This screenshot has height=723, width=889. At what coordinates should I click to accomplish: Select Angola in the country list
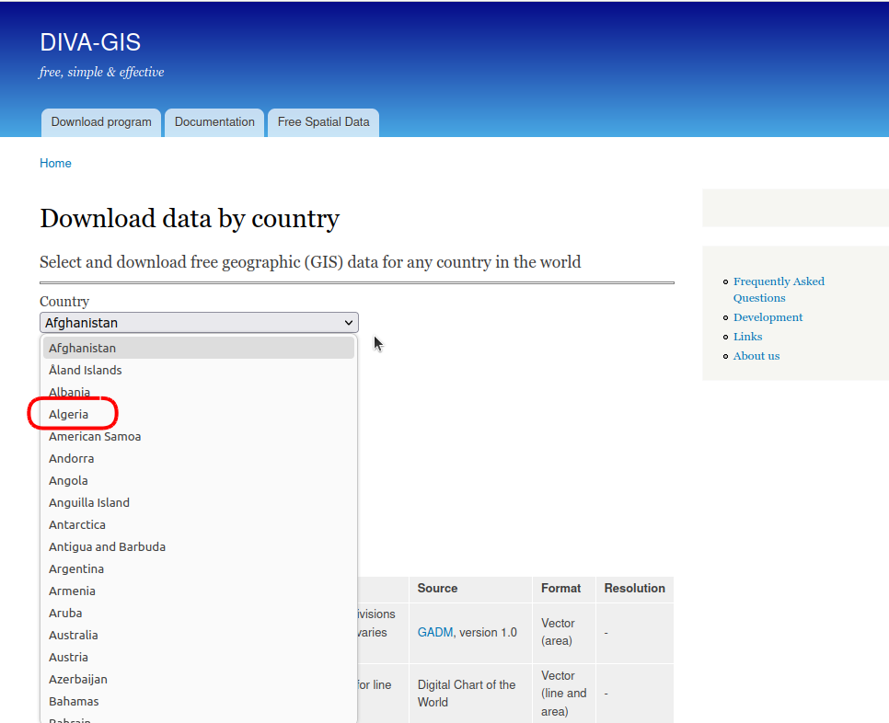click(199, 480)
